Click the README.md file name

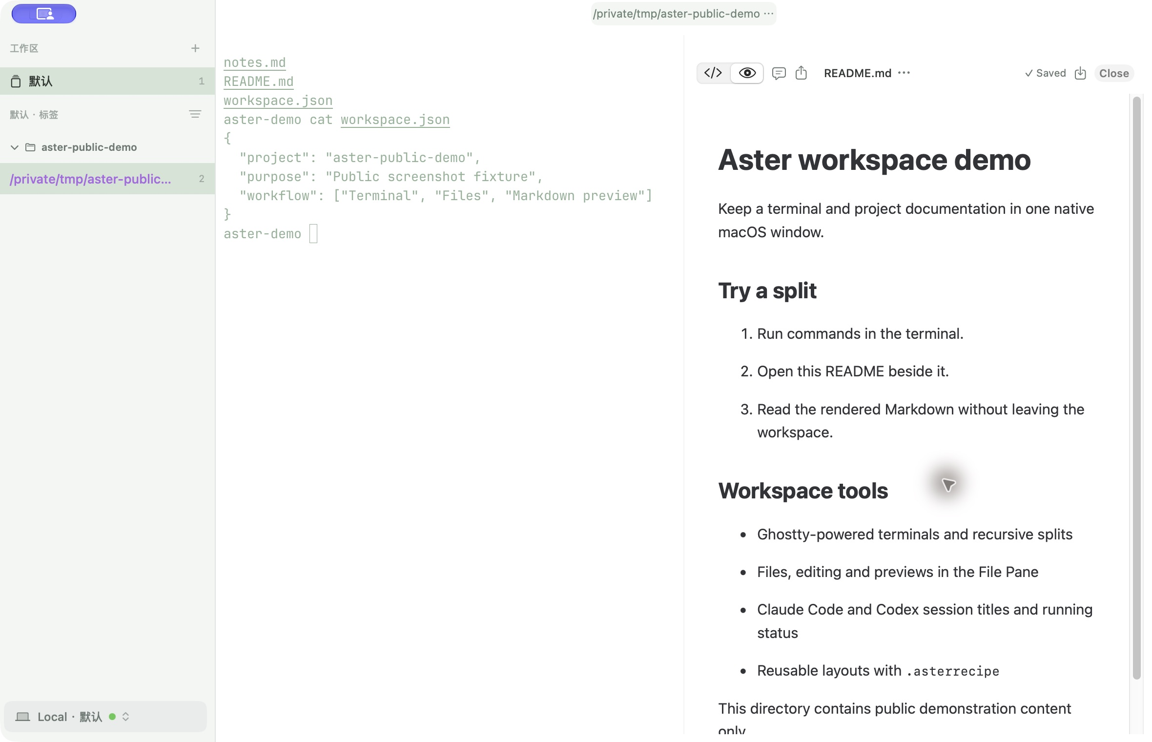click(x=857, y=73)
